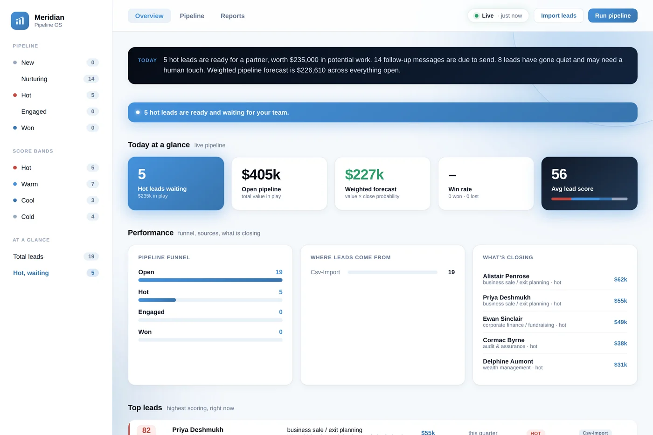Screen dimensions: 653x435
Task: Select Engaged in the Pipeline sidebar
Action: [56, 111]
